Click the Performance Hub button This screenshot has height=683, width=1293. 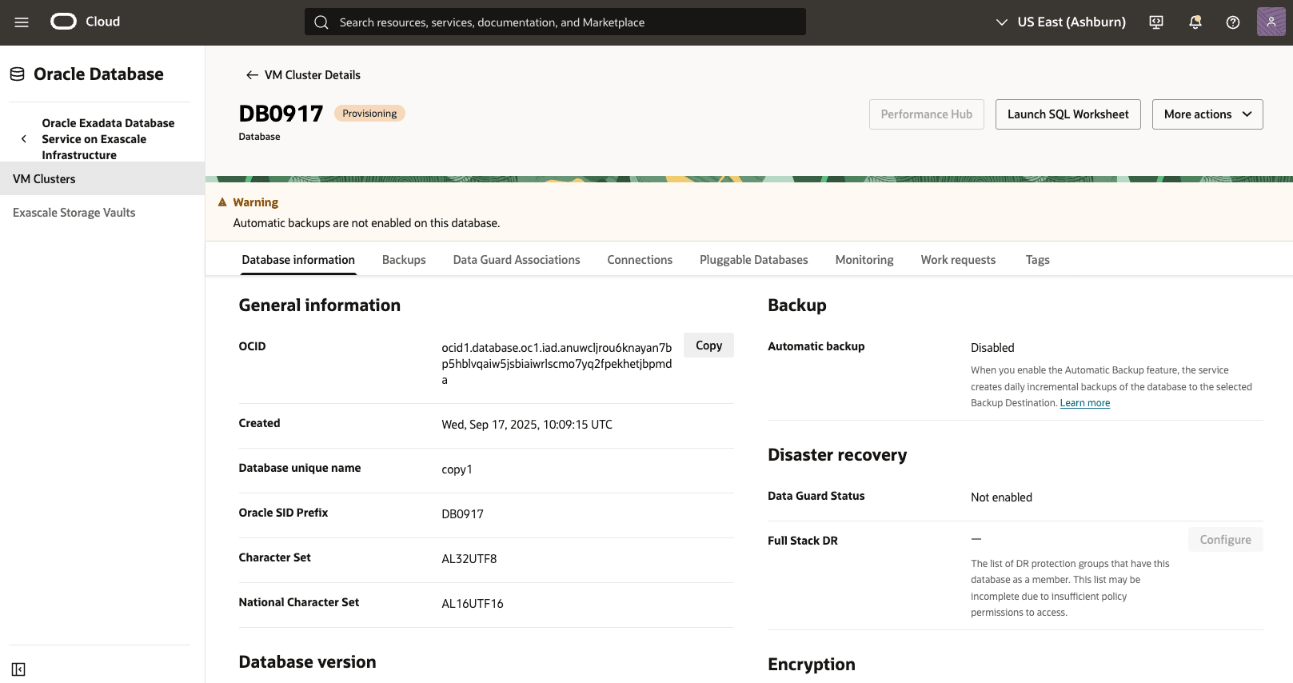(x=927, y=114)
